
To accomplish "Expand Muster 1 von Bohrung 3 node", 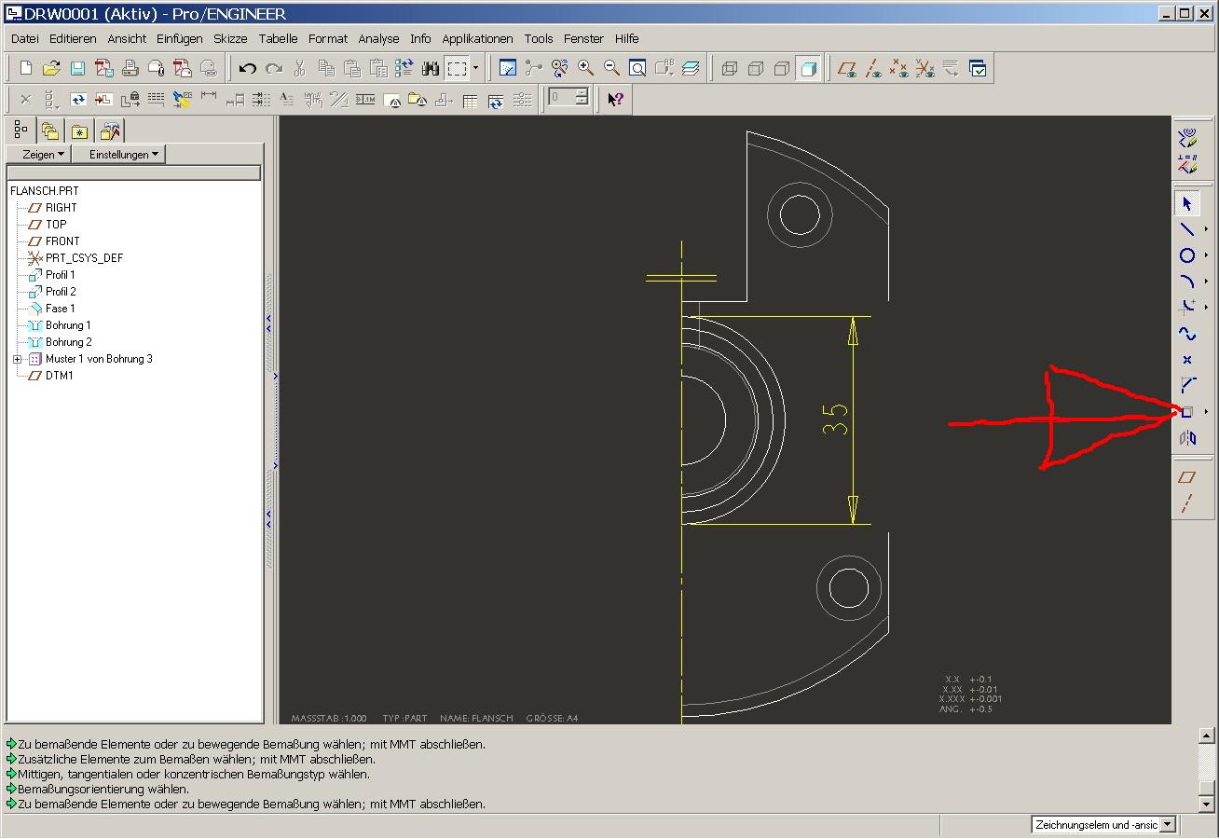I will [x=18, y=359].
